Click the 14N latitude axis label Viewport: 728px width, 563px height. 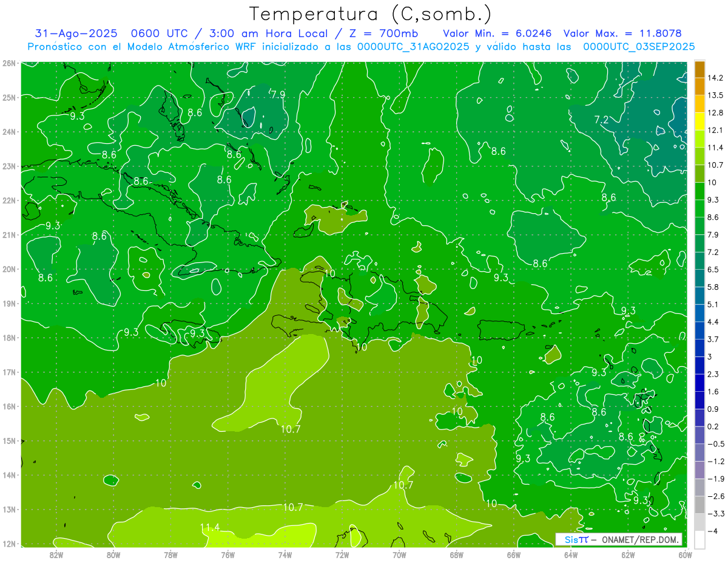8,475
